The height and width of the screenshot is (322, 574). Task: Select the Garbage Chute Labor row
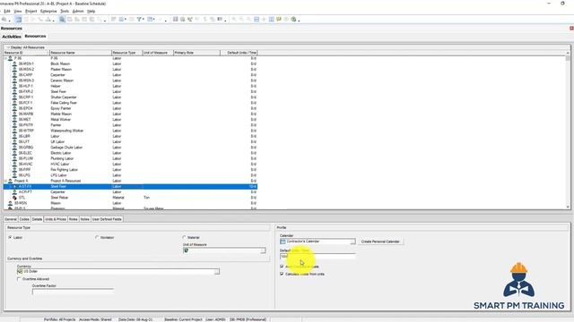[x=130, y=148]
